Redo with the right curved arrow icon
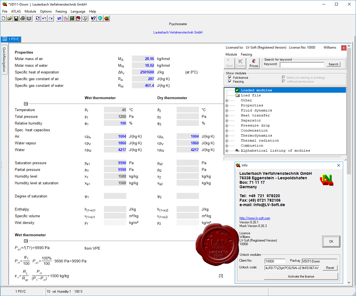This screenshot has width=356, height=296. 51,18
